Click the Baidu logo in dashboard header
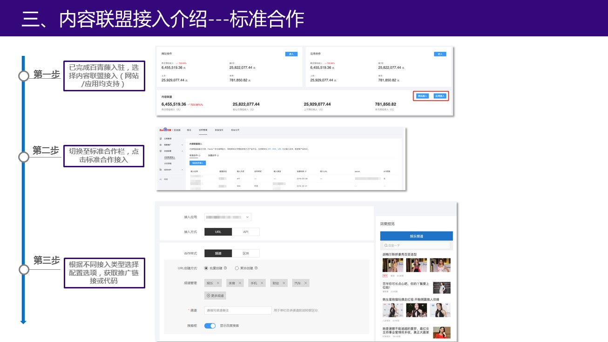608x342 pixels. pos(165,130)
